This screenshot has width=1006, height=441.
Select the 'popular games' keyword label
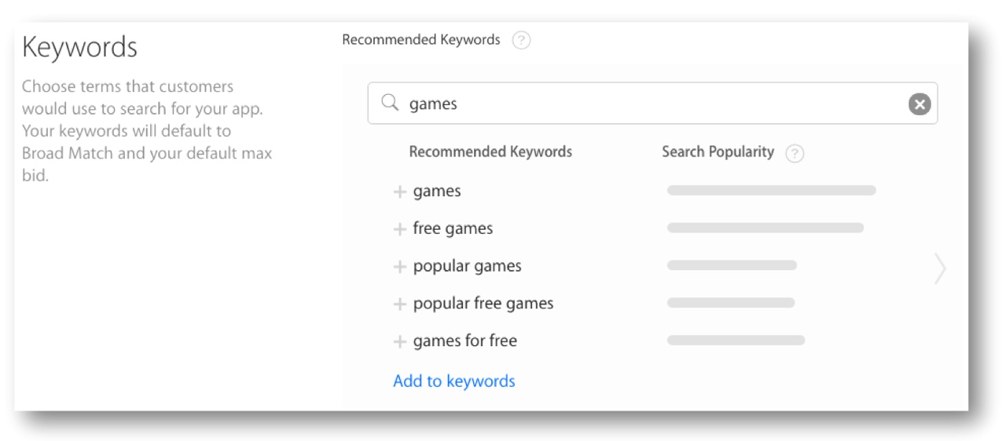pyautogui.click(x=467, y=267)
